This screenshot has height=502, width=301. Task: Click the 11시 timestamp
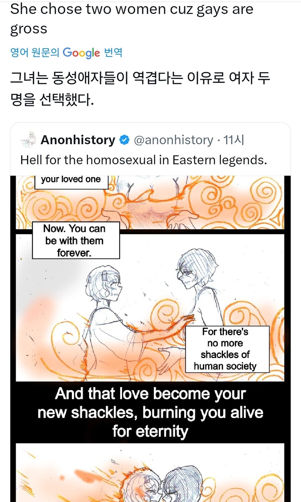(x=234, y=140)
